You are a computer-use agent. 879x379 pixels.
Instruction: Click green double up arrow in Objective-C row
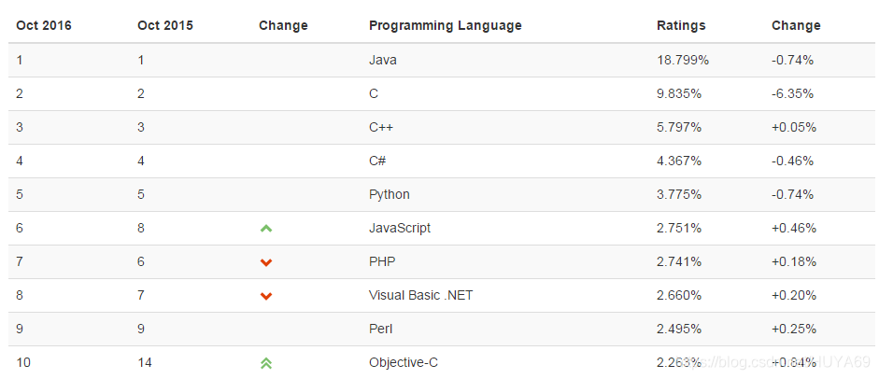pos(266,363)
